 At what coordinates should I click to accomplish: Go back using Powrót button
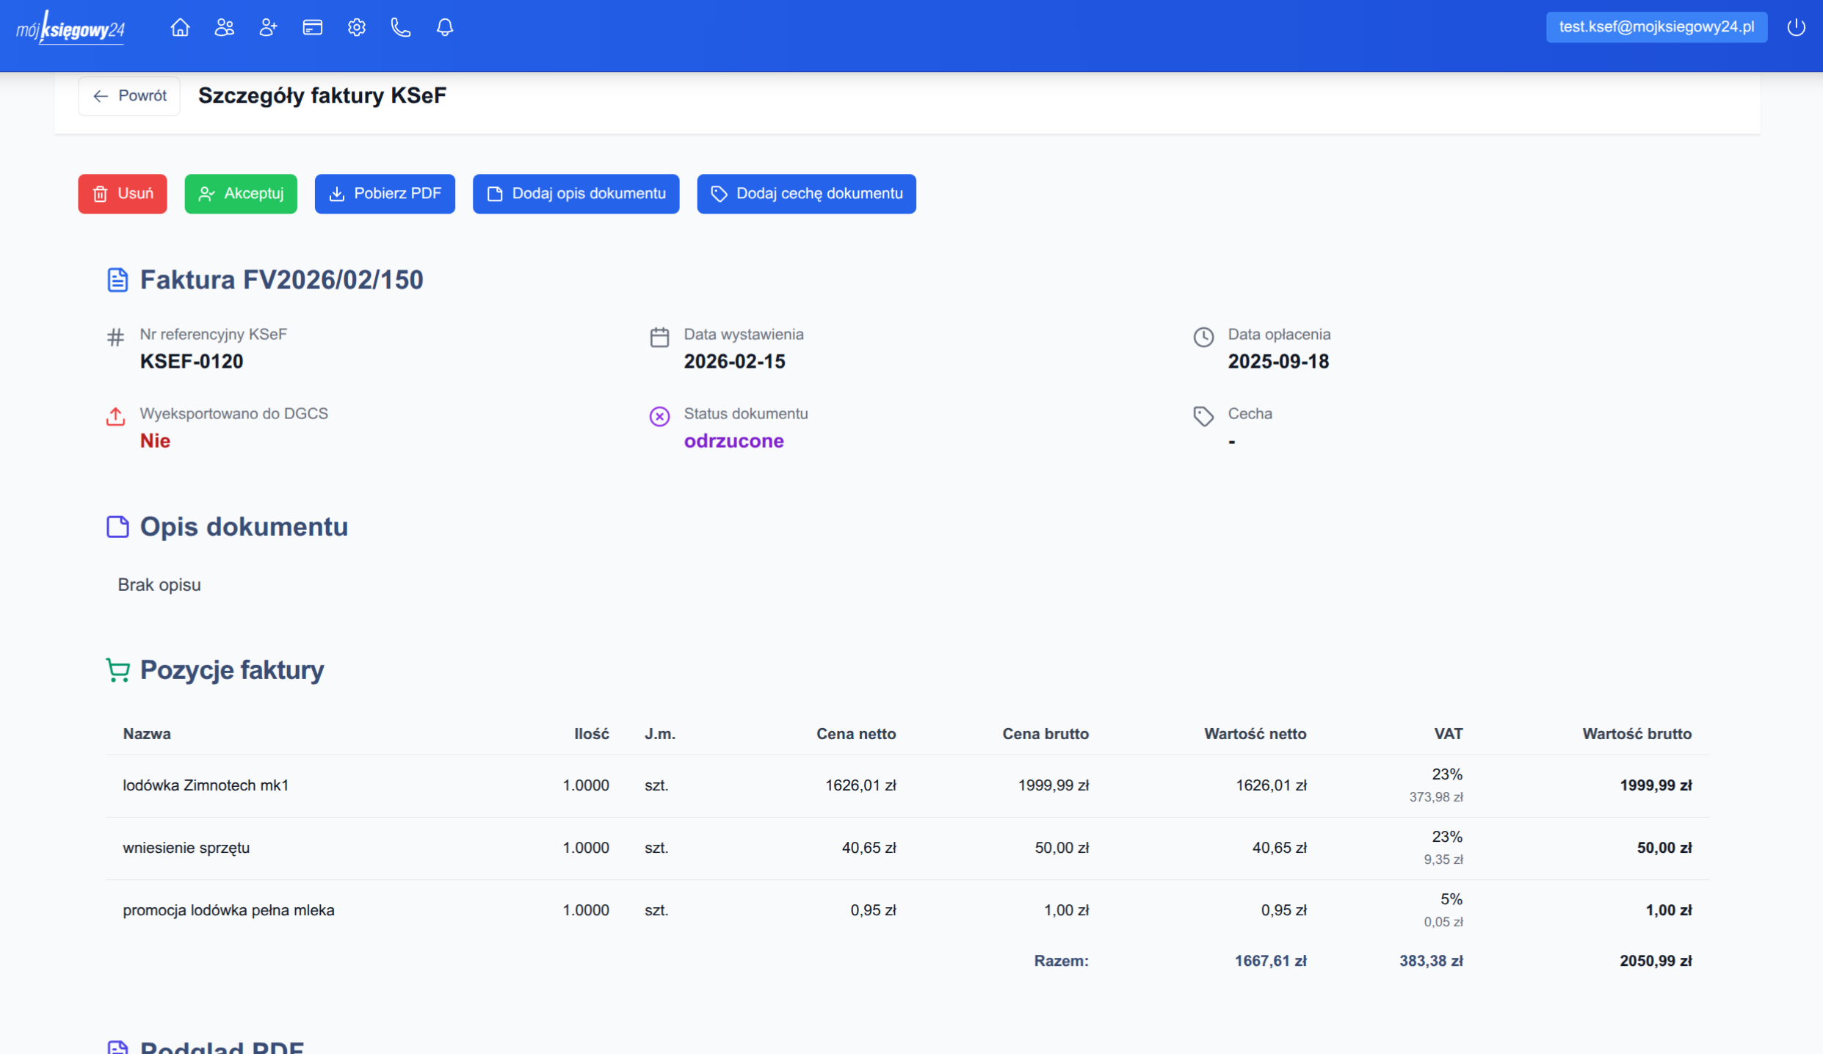coord(129,96)
